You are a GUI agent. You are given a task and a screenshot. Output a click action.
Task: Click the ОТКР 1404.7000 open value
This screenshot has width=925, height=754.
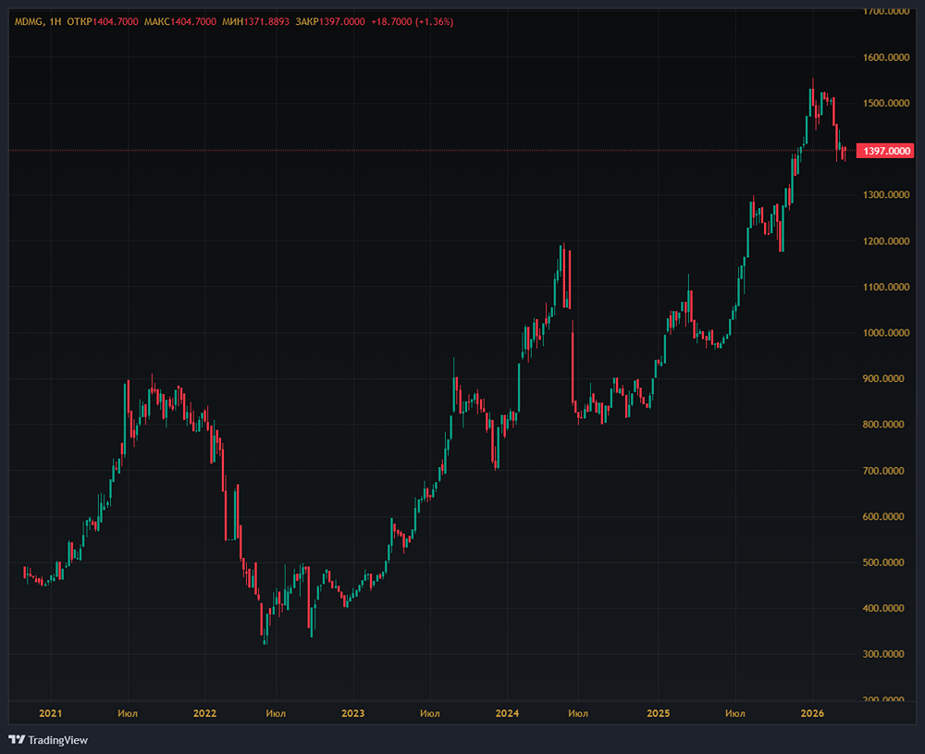[103, 22]
